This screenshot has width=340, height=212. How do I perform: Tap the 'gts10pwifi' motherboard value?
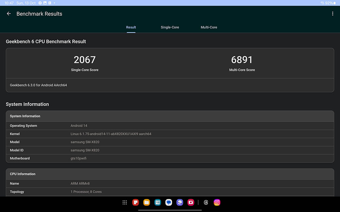[79, 158]
